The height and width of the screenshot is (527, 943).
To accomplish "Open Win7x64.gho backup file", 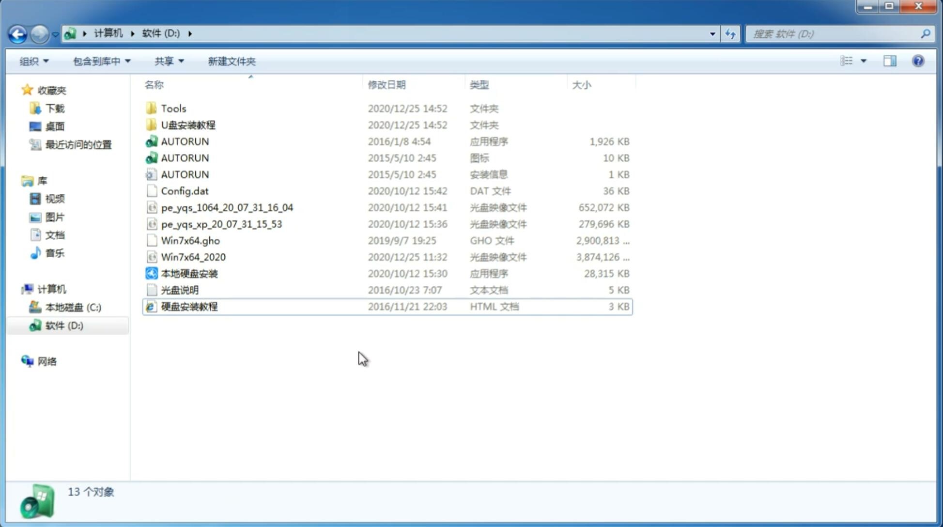I will click(190, 240).
